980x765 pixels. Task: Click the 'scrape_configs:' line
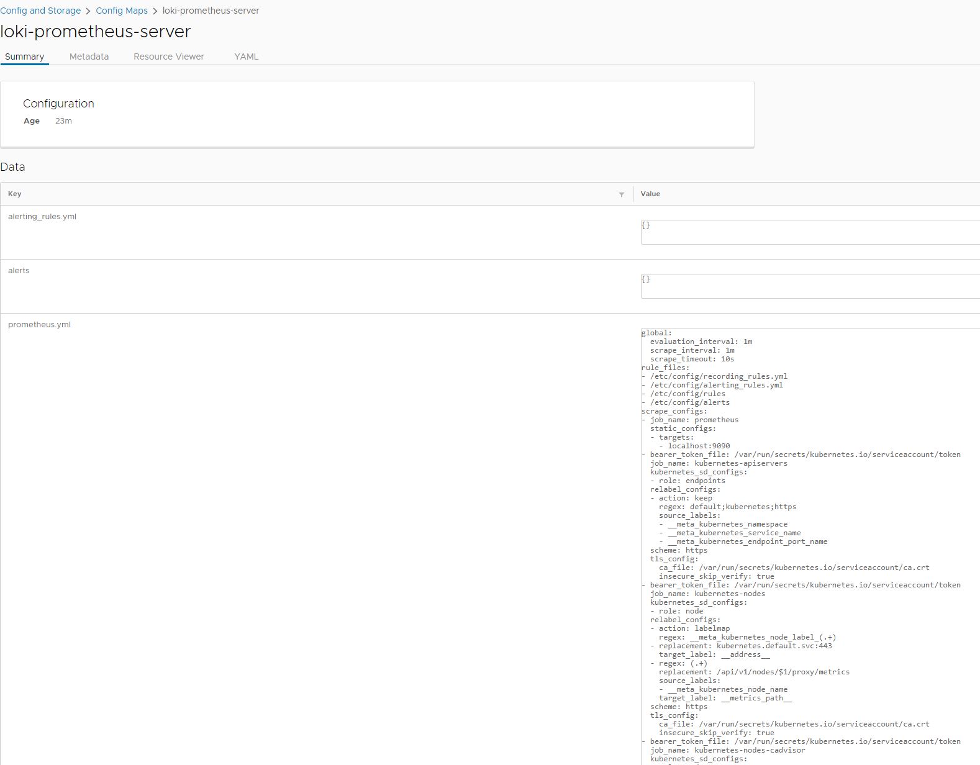pyautogui.click(x=674, y=411)
